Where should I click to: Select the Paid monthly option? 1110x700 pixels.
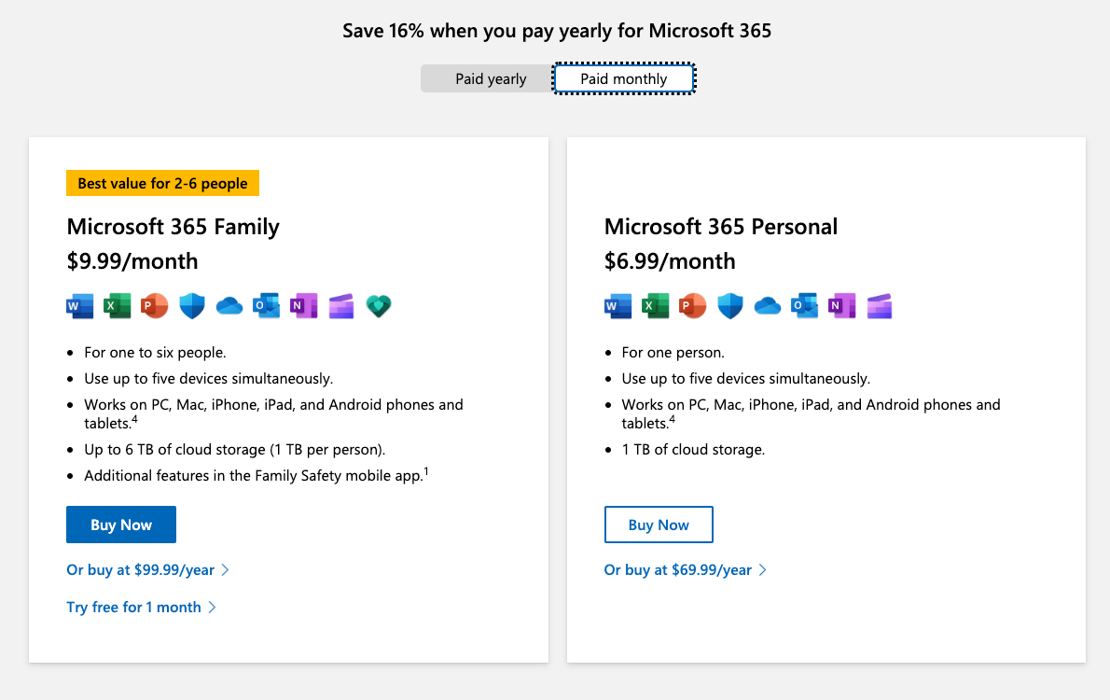pos(624,78)
